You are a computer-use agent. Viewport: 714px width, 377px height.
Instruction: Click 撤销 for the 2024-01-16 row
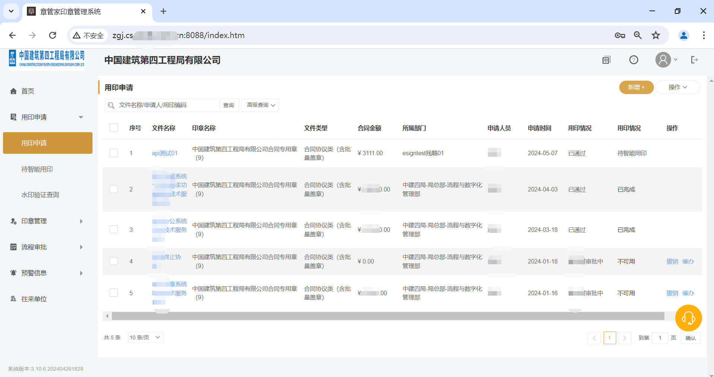[672, 293]
